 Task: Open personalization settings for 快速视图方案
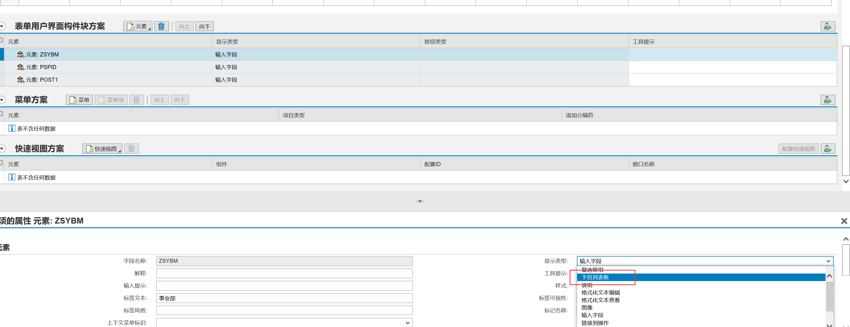pos(828,149)
